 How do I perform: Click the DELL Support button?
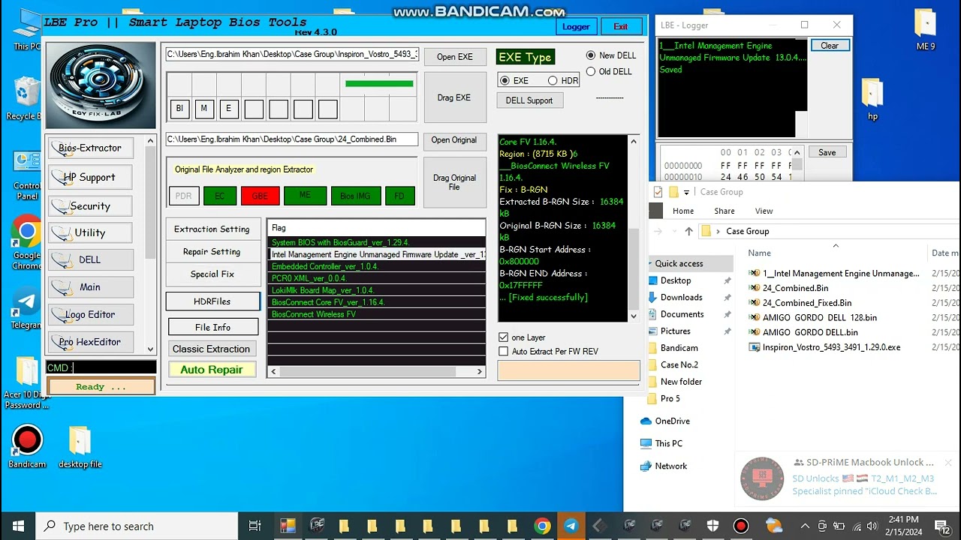coord(529,100)
